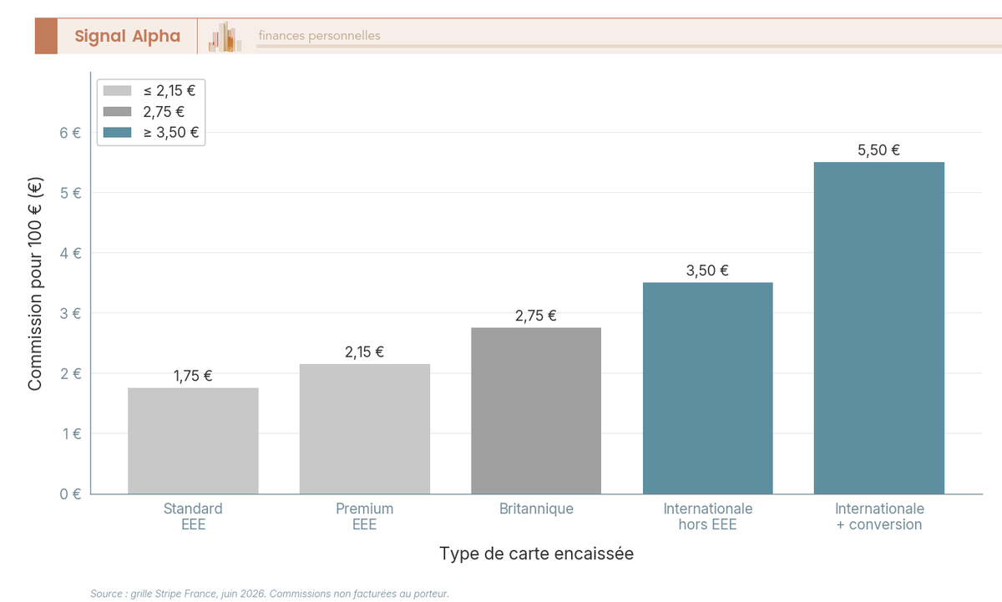Click the Stripe France source footnote
The image size is (1002, 602).
pyautogui.click(x=270, y=594)
